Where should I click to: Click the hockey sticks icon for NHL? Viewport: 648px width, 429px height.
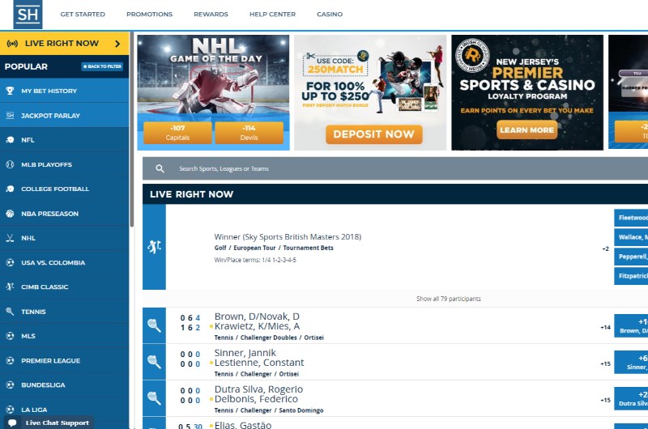10,238
